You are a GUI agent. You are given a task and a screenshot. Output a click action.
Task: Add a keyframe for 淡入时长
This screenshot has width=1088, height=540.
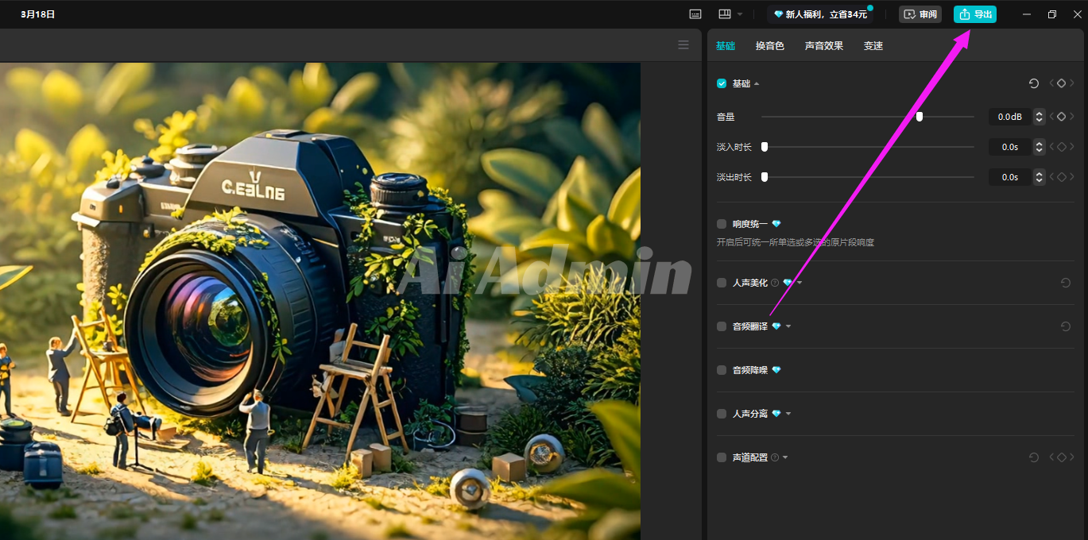(1061, 147)
